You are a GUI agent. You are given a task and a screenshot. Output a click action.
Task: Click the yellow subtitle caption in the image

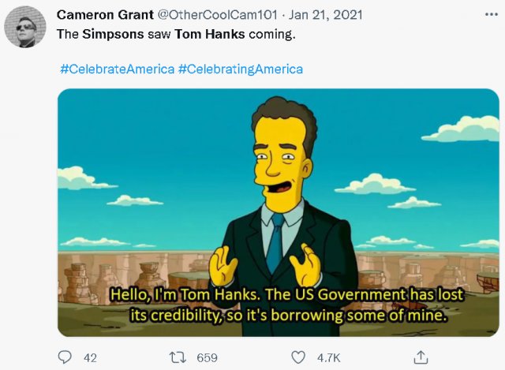[x=288, y=305]
